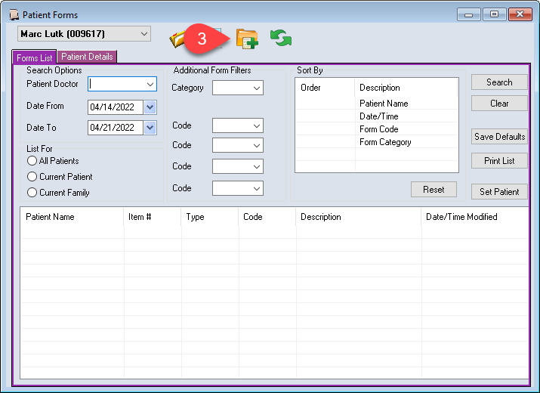Maximize the Patient Forms window
Viewport: 540px width, 393px height.
tap(494, 14)
